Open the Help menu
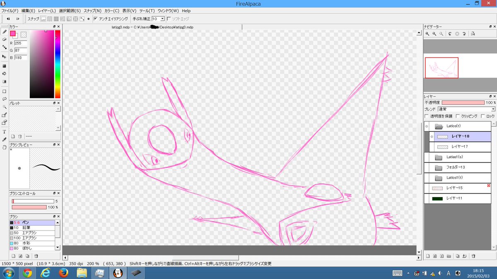497x279 pixels. pos(186,10)
